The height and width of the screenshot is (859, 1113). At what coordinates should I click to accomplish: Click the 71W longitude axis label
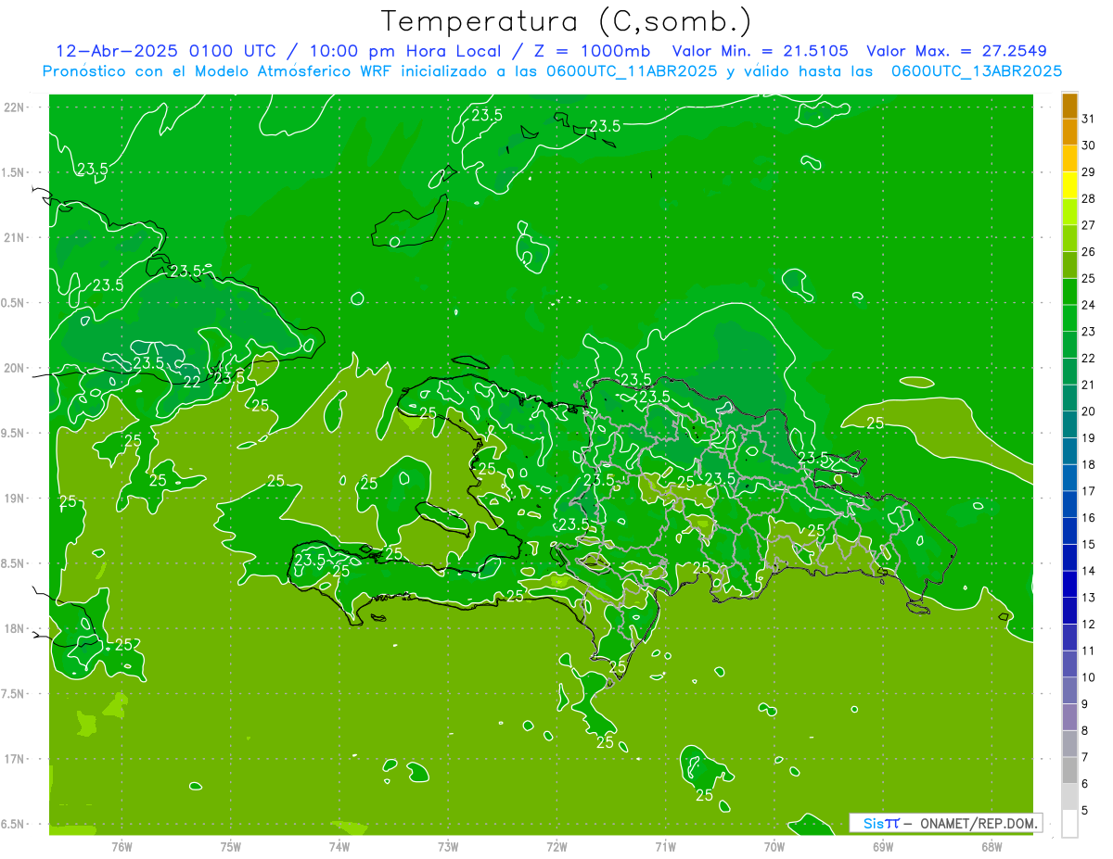coord(665,846)
